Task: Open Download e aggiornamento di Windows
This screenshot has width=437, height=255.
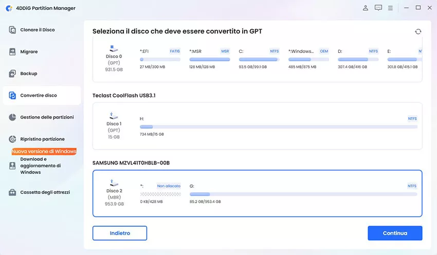Action: click(41, 166)
